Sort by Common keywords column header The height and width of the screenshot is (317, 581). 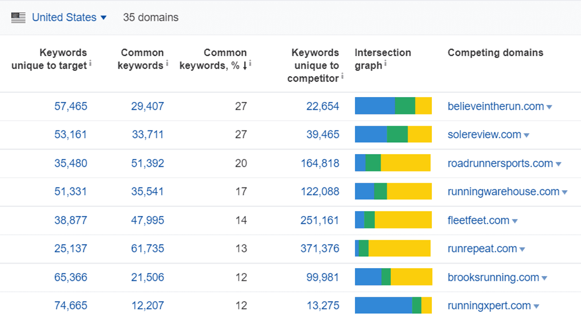click(141, 59)
